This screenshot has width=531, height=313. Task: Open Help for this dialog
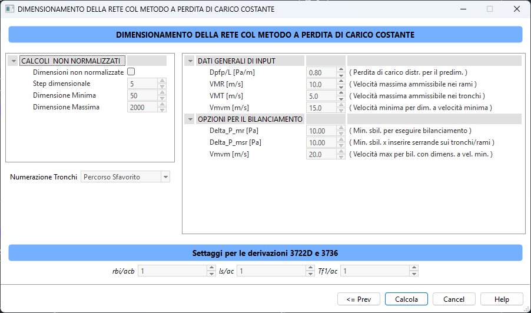coord(502,299)
